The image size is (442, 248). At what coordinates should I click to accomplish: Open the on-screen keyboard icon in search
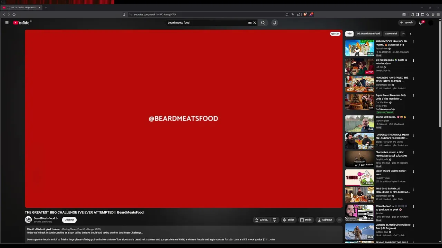coord(250,23)
